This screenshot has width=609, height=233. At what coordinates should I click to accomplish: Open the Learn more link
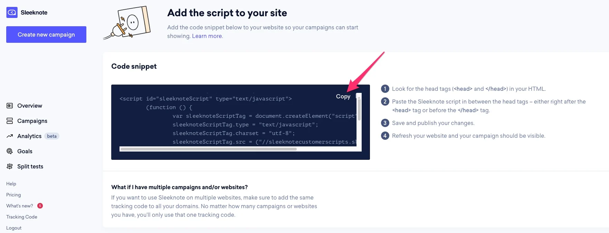point(207,36)
